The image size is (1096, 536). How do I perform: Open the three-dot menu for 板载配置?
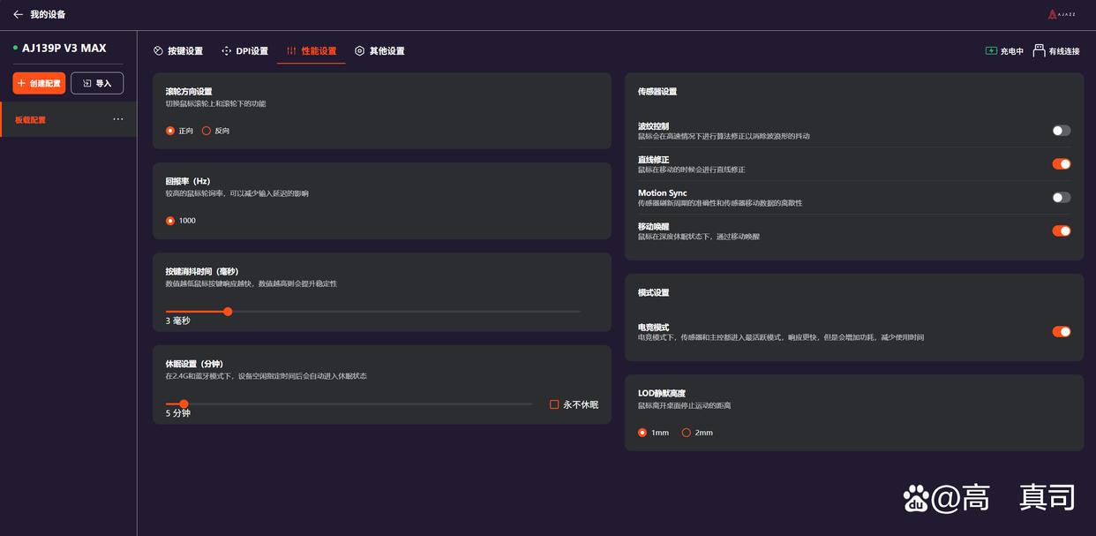[118, 119]
